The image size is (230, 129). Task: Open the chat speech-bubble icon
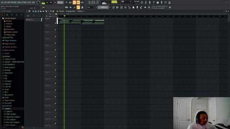165,3
